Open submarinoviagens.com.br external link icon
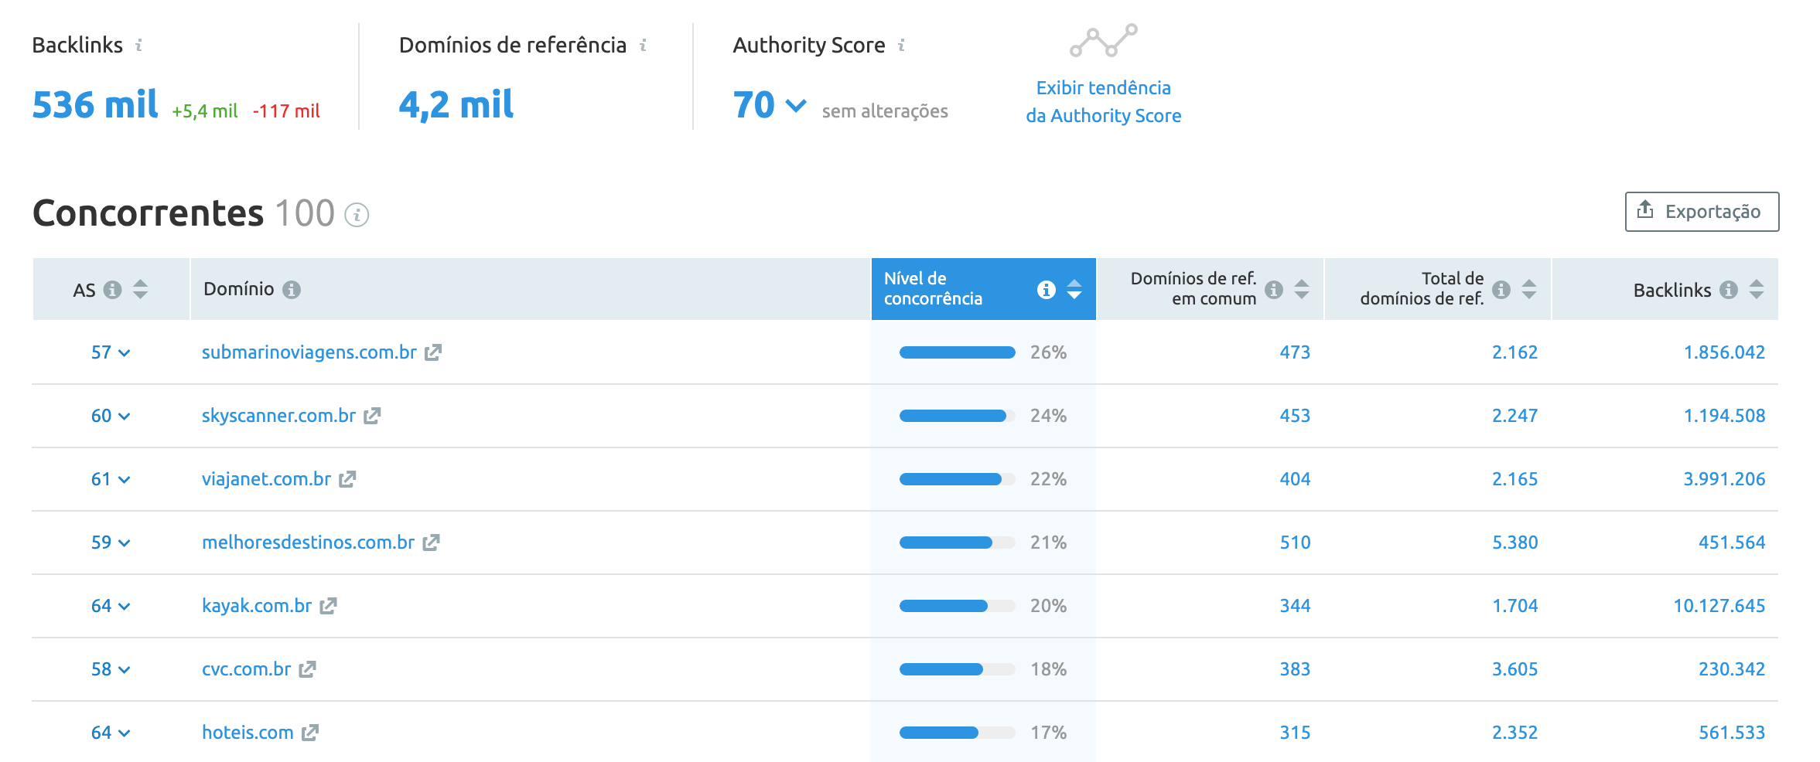This screenshot has width=1820, height=762. pyautogui.click(x=433, y=352)
